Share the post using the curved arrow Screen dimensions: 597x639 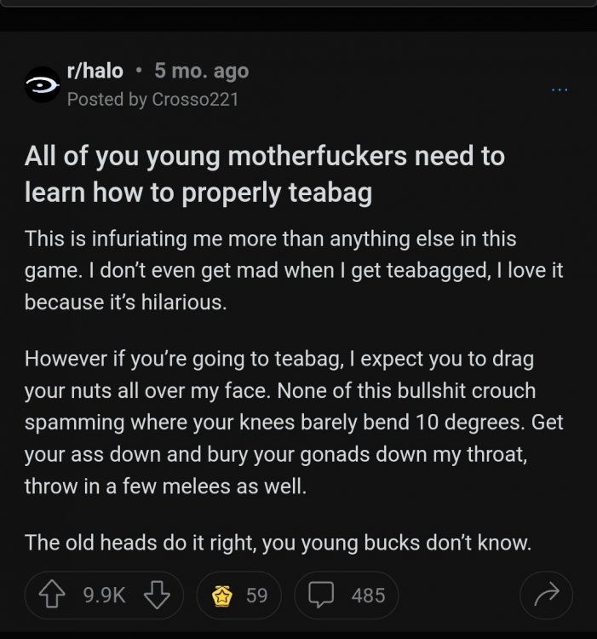click(545, 595)
